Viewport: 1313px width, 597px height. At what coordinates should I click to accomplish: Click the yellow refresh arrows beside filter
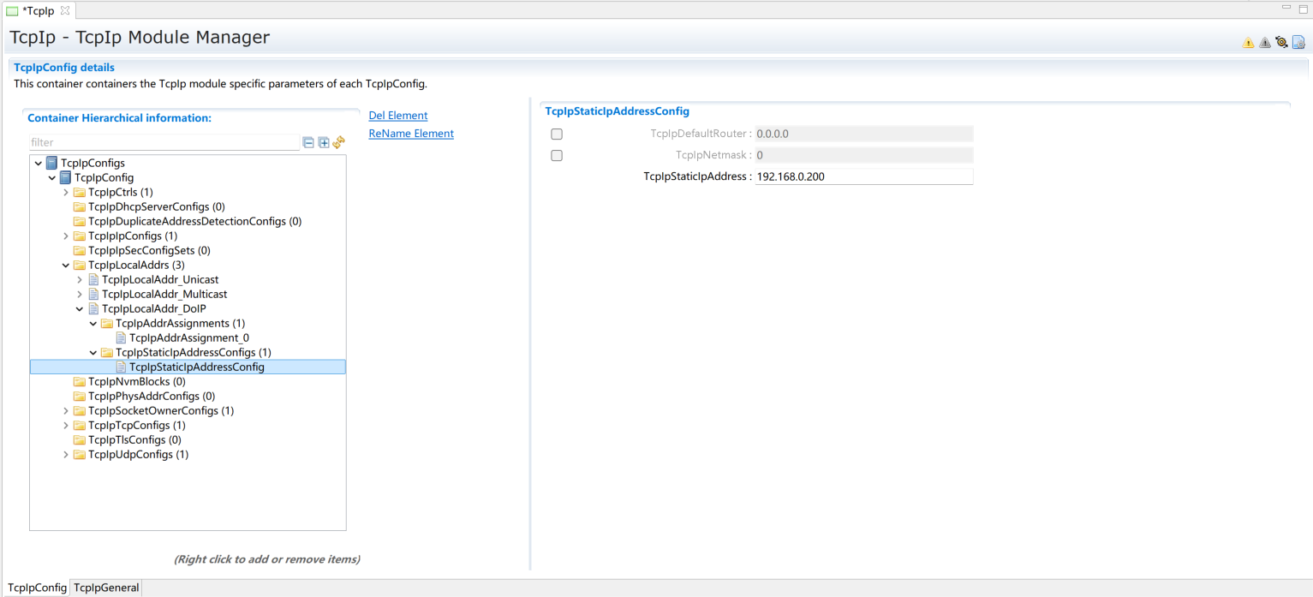[339, 142]
